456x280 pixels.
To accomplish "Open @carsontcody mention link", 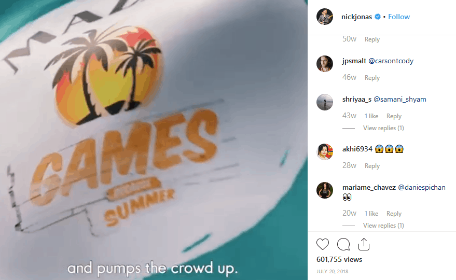I will click(391, 61).
